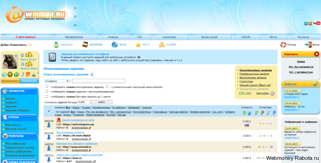Click the gray pin statistics icon
The width and height of the screenshot is (321, 163).
point(269,113)
